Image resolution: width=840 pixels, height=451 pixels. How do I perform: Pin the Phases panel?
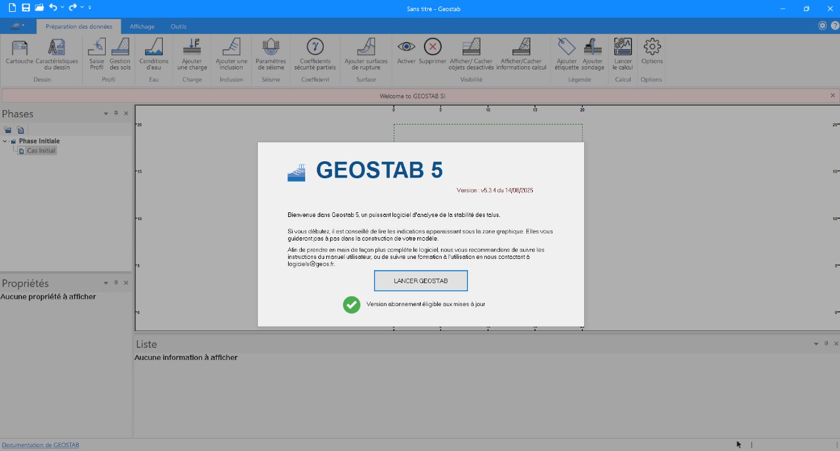click(116, 113)
